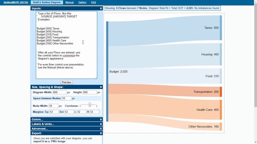Viewport: 257px width, 144px height.
Task: Click the page vertical scrollbar thumb
Action: tap(255, 55)
